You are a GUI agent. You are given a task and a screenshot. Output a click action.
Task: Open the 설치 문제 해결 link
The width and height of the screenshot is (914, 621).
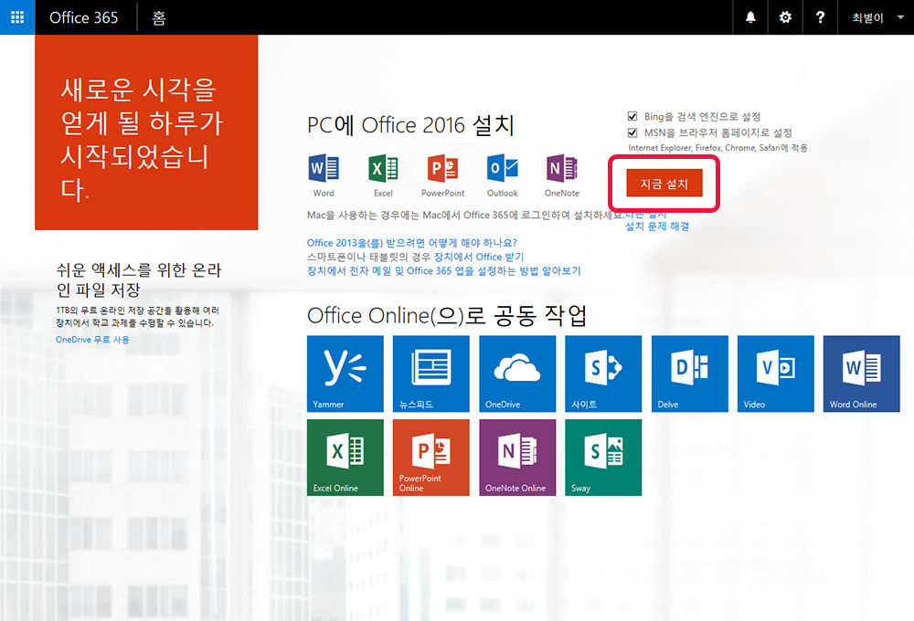pos(657,226)
